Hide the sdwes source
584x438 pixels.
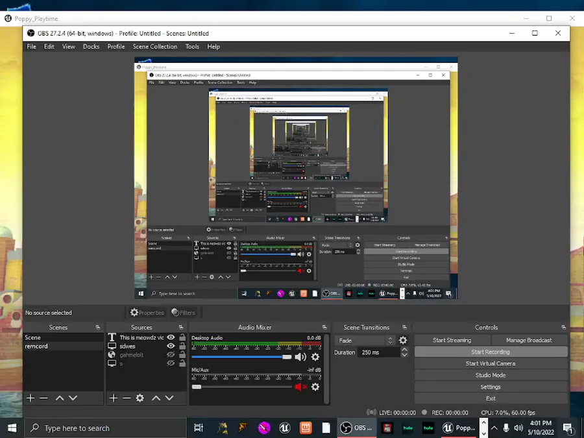point(171,346)
